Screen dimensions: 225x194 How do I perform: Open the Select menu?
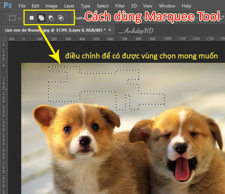[x=102, y=6]
